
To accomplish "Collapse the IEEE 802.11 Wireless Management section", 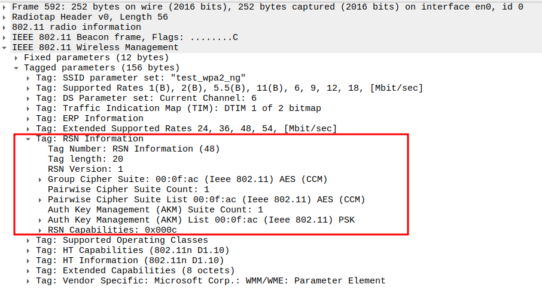I will 5,47.
